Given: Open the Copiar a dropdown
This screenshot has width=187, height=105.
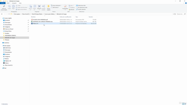Looking at the screenshot, I should (34, 8).
